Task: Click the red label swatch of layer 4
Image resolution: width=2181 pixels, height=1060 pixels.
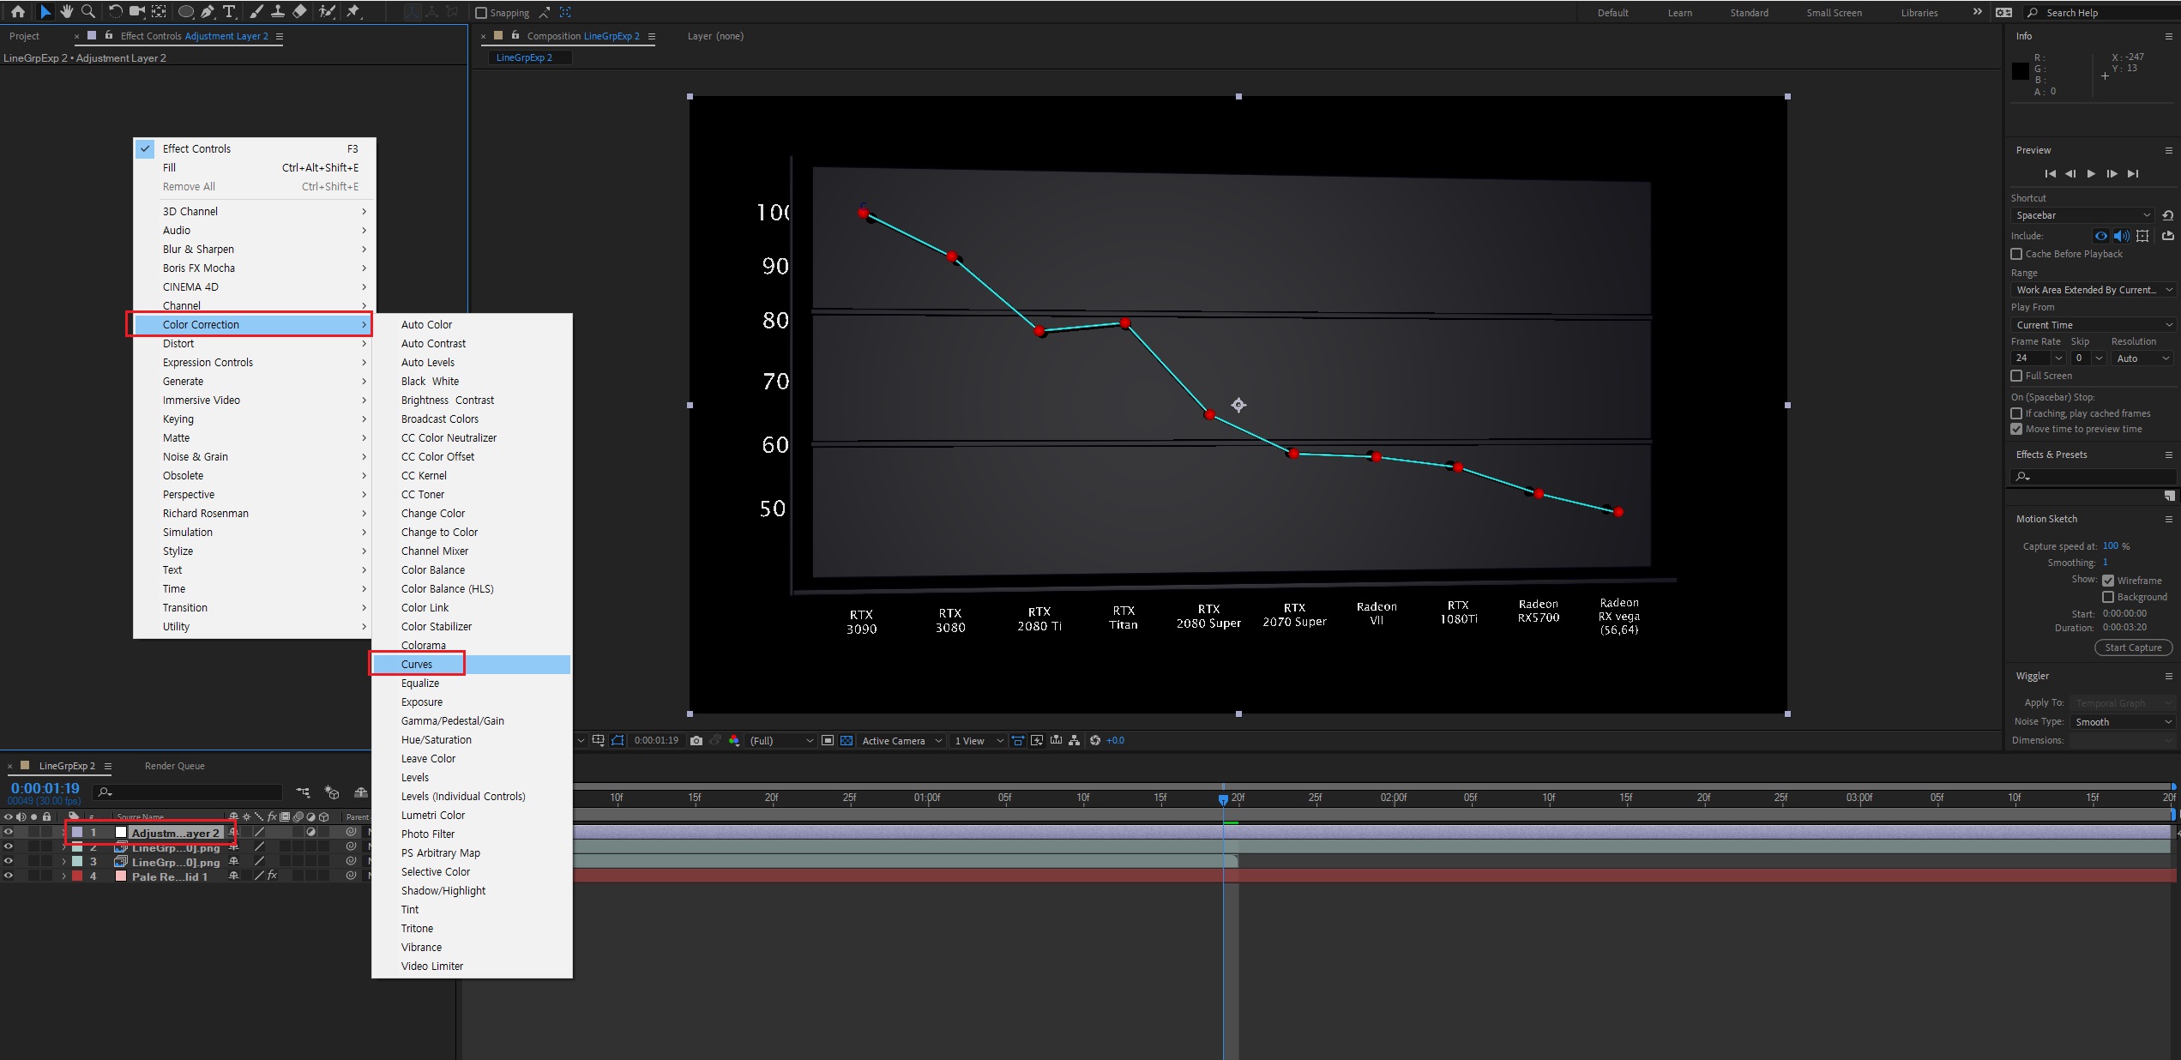Action: [x=77, y=876]
